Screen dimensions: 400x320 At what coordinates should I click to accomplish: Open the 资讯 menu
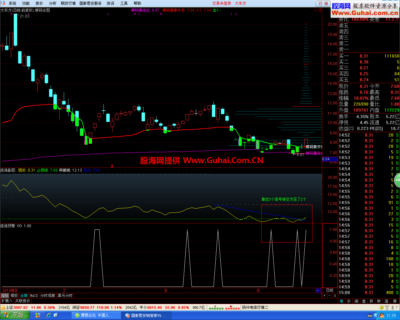[x=111, y=3]
